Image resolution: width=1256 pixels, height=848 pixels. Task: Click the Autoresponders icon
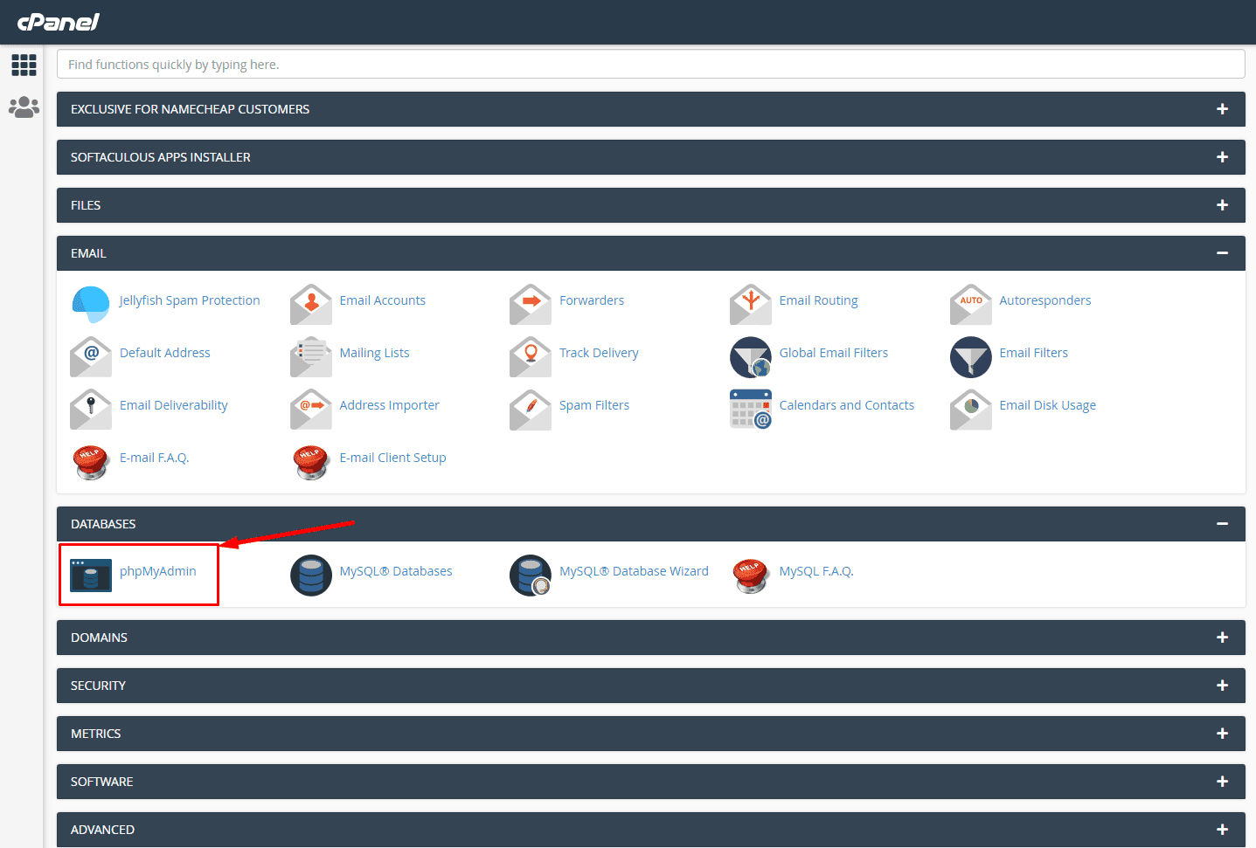(x=971, y=304)
